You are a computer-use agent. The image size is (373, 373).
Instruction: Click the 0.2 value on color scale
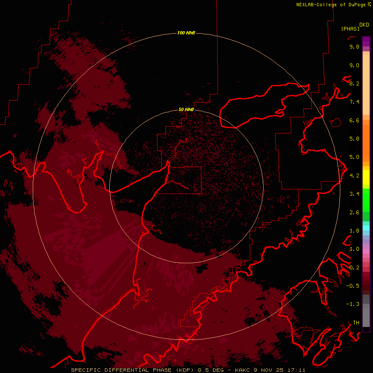pyautogui.click(x=354, y=268)
